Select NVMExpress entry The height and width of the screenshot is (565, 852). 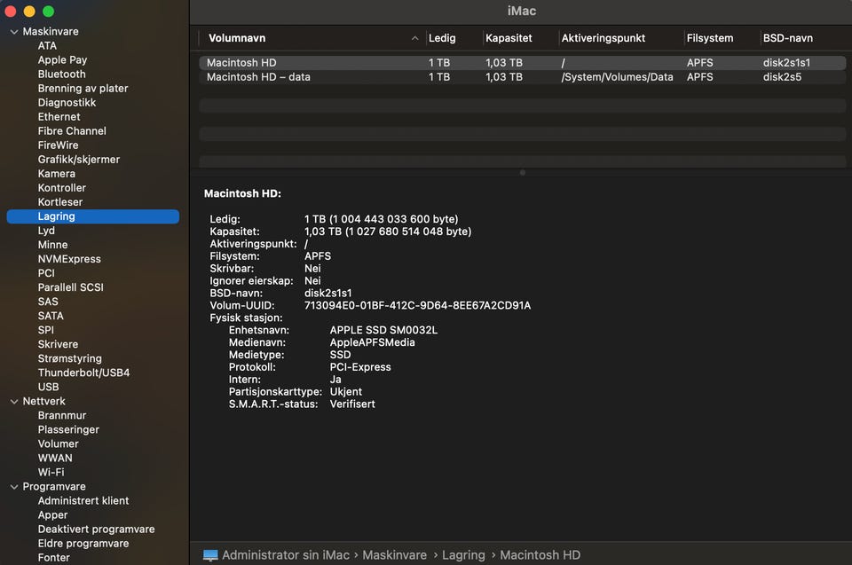[69, 259]
